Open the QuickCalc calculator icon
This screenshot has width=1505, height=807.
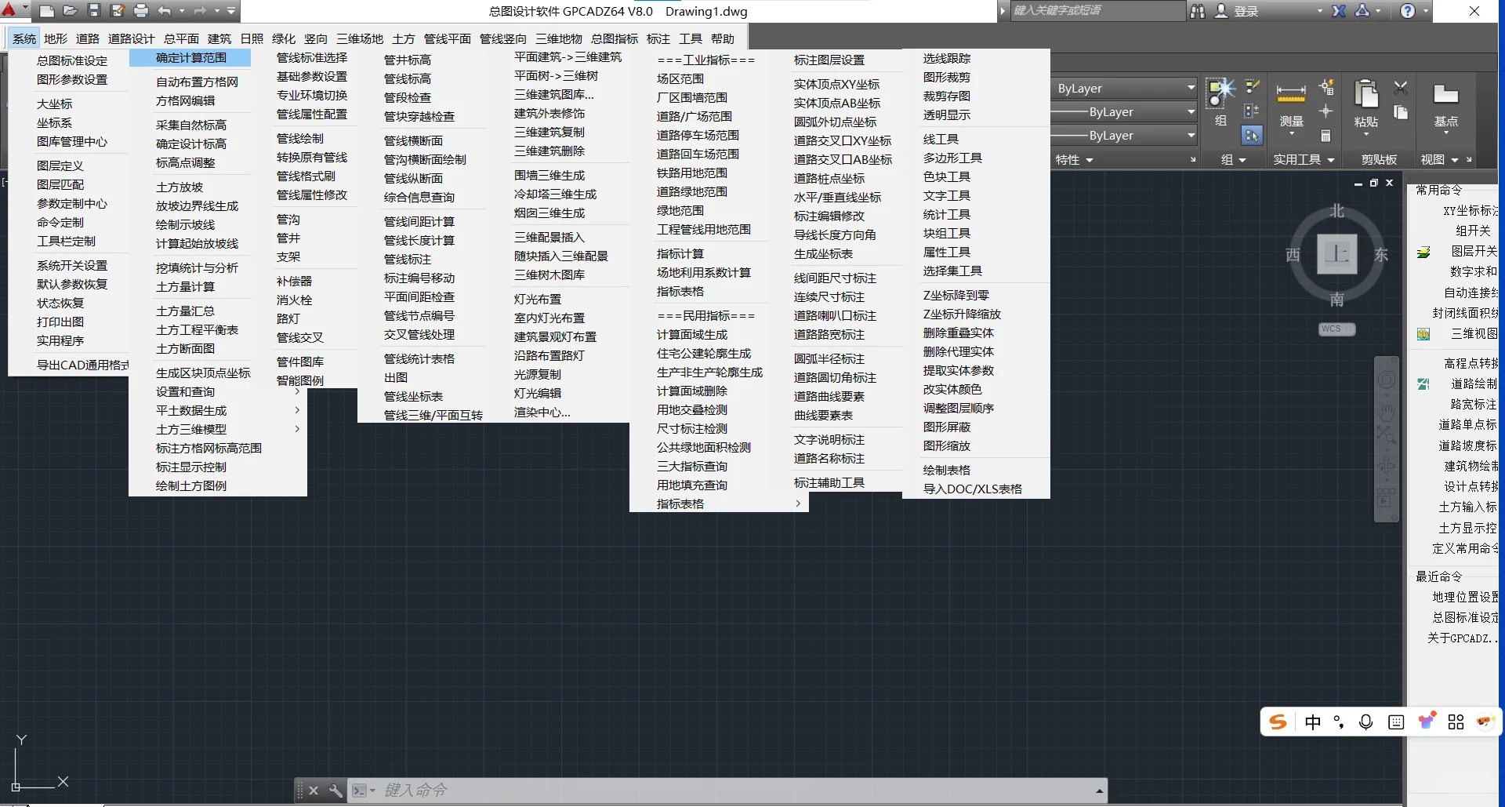1325,136
